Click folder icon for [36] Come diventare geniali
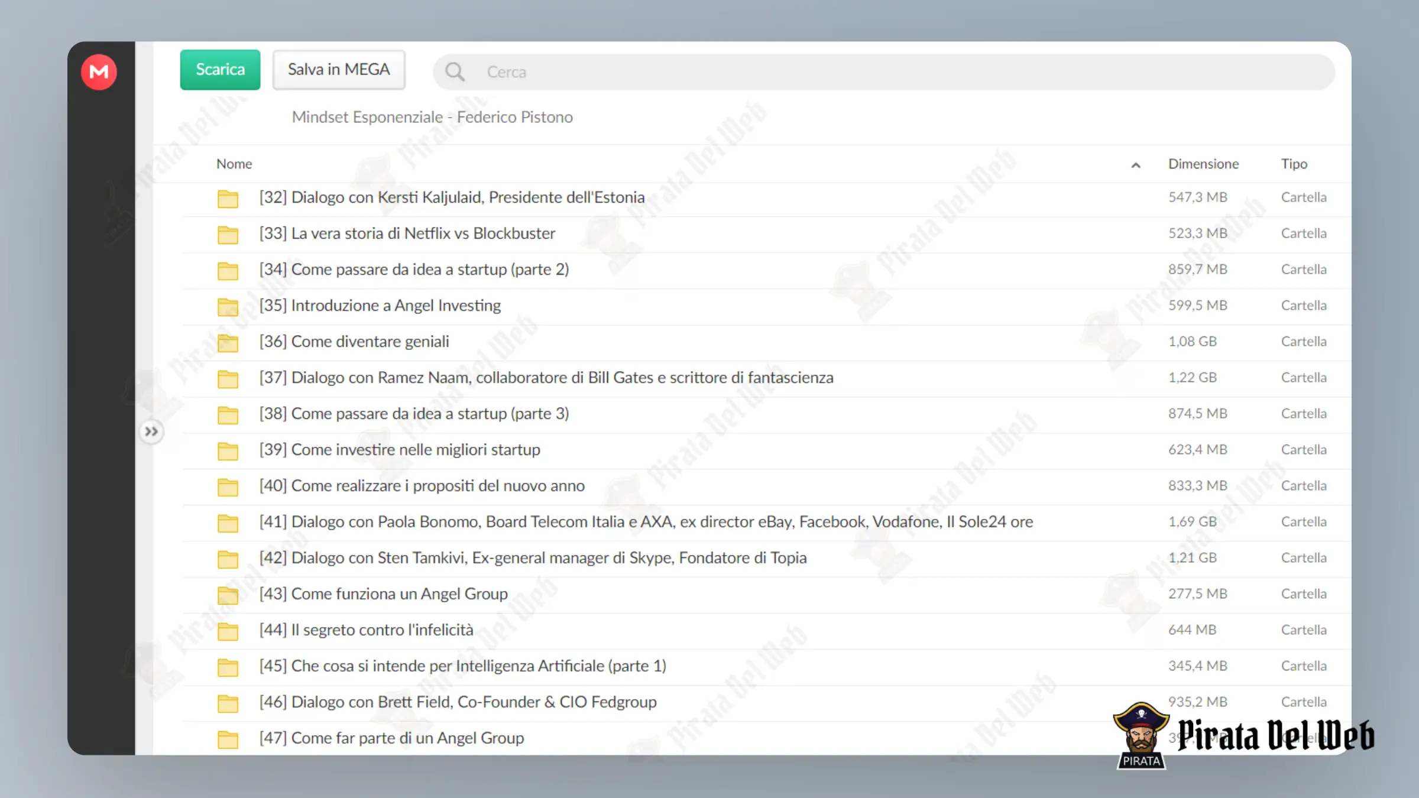The width and height of the screenshot is (1419, 798). coord(228,343)
